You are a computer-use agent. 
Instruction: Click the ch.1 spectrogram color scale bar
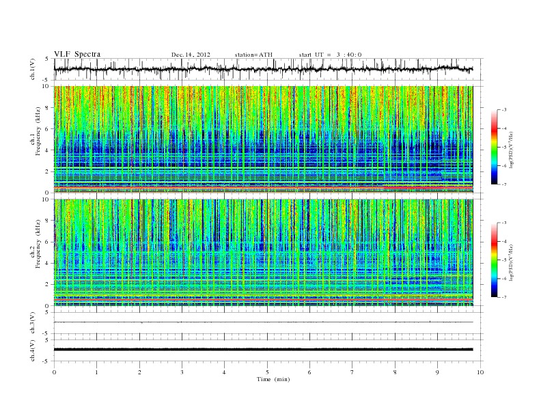pos(495,147)
